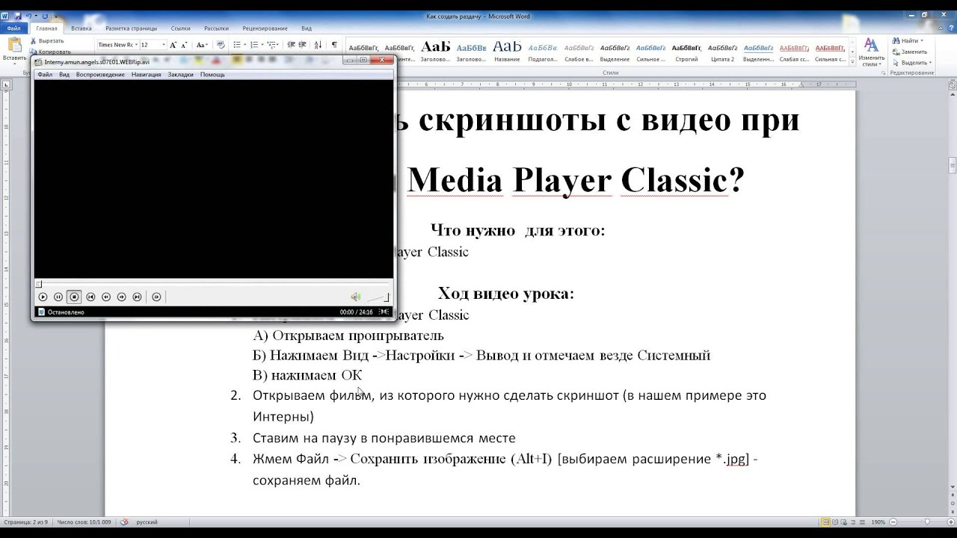Click the Число слов word count in status bar
Image resolution: width=957 pixels, height=538 pixels.
pyautogui.click(x=84, y=522)
